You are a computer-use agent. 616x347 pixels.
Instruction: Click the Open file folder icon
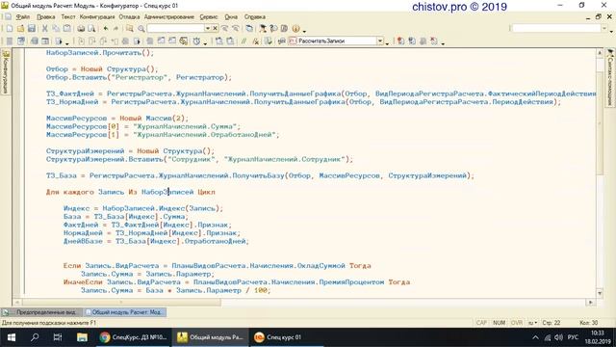tap(20, 28)
